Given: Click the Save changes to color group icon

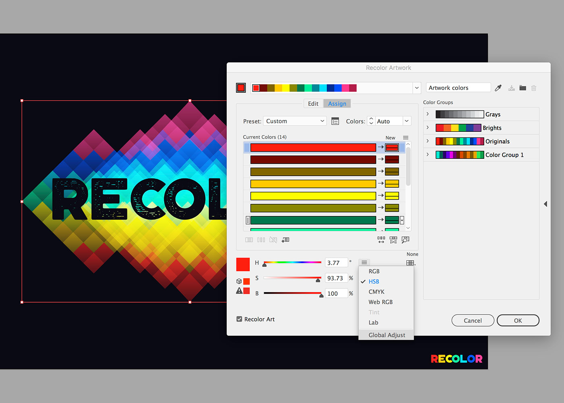Looking at the screenshot, I should pos(511,88).
